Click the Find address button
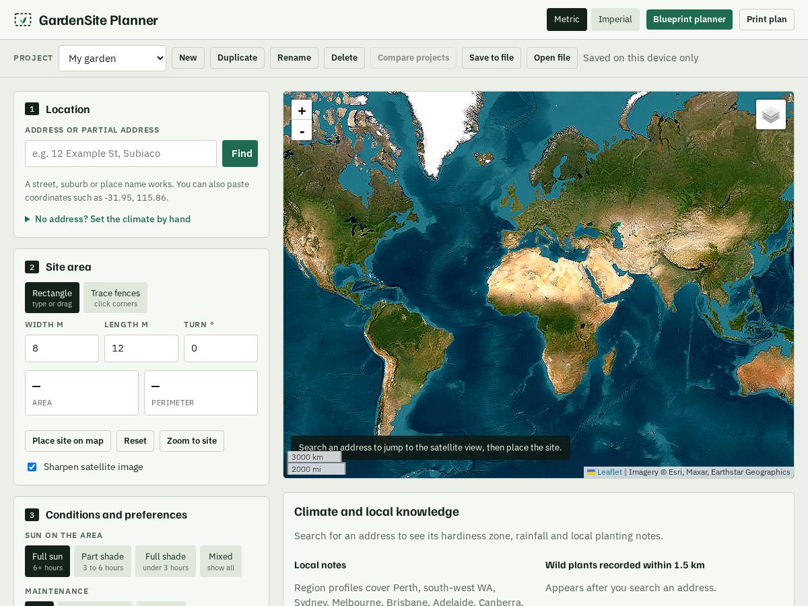Screen dimensions: 808x606 pos(240,154)
